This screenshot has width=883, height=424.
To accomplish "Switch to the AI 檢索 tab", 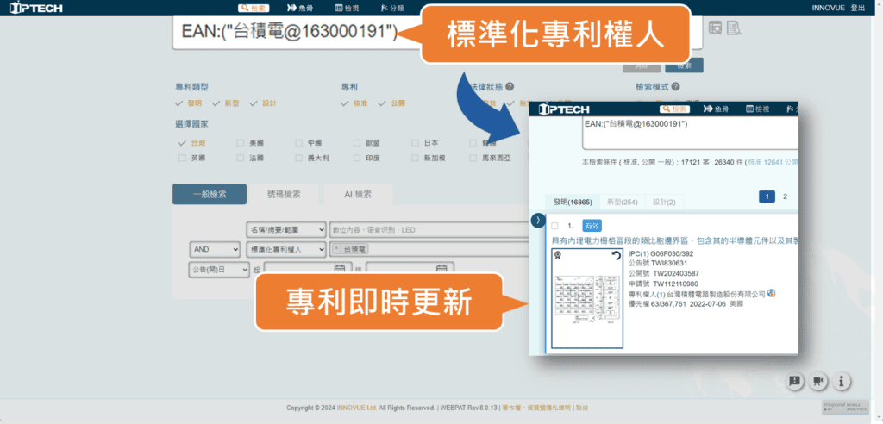I will click(358, 194).
